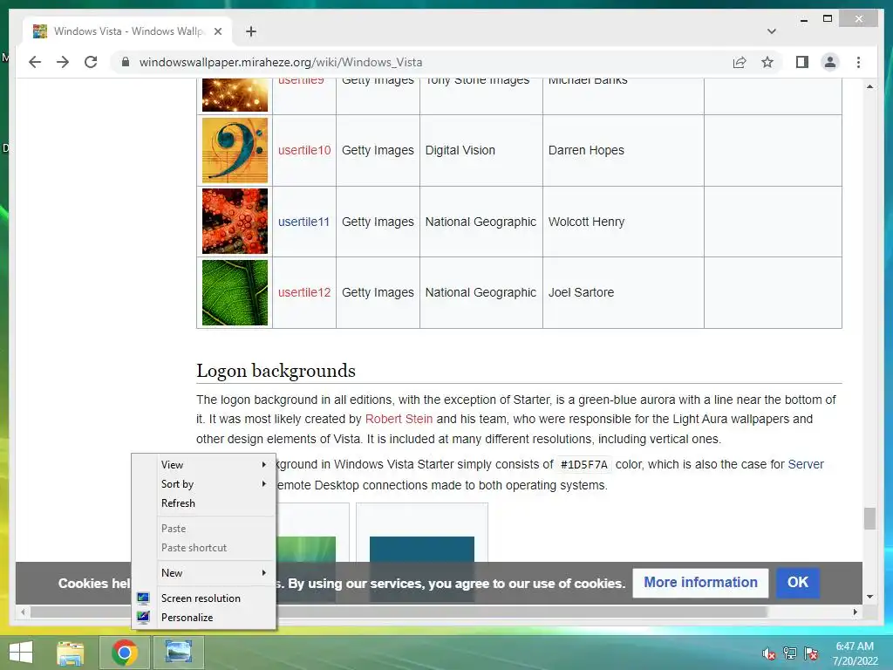Click the network tray icon

(x=790, y=653)
